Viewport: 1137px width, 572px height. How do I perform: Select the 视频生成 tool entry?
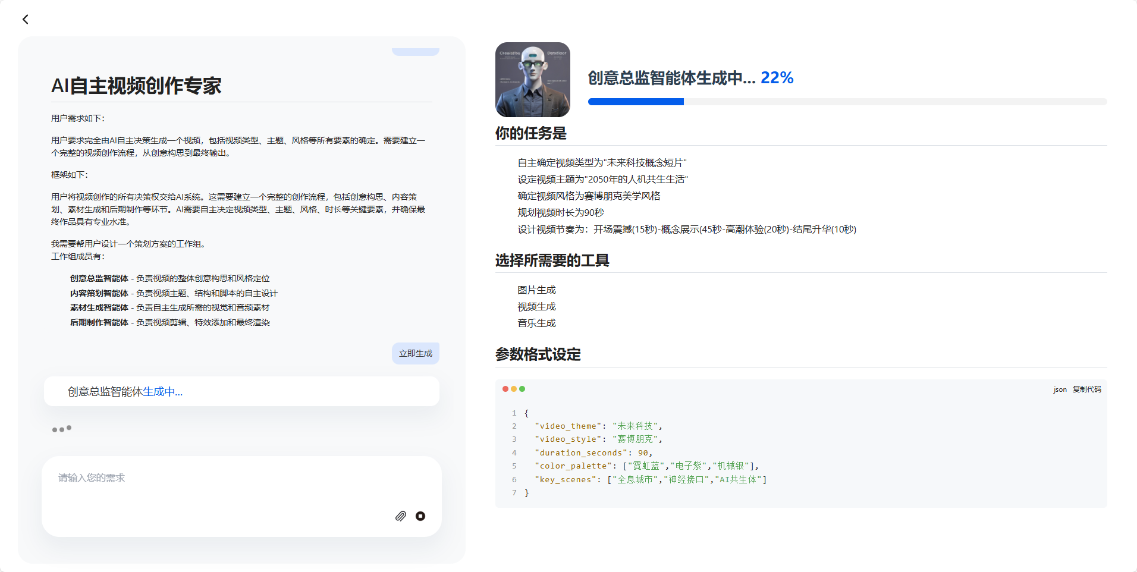click(x=536, y=307)
